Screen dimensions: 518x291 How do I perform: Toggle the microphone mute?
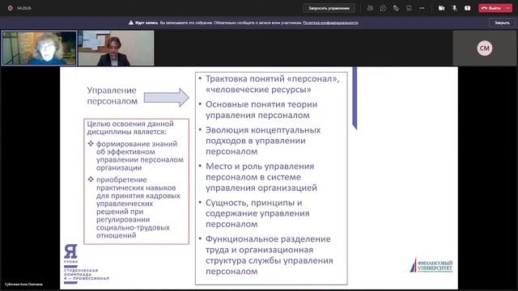click(x=455, y=8)
